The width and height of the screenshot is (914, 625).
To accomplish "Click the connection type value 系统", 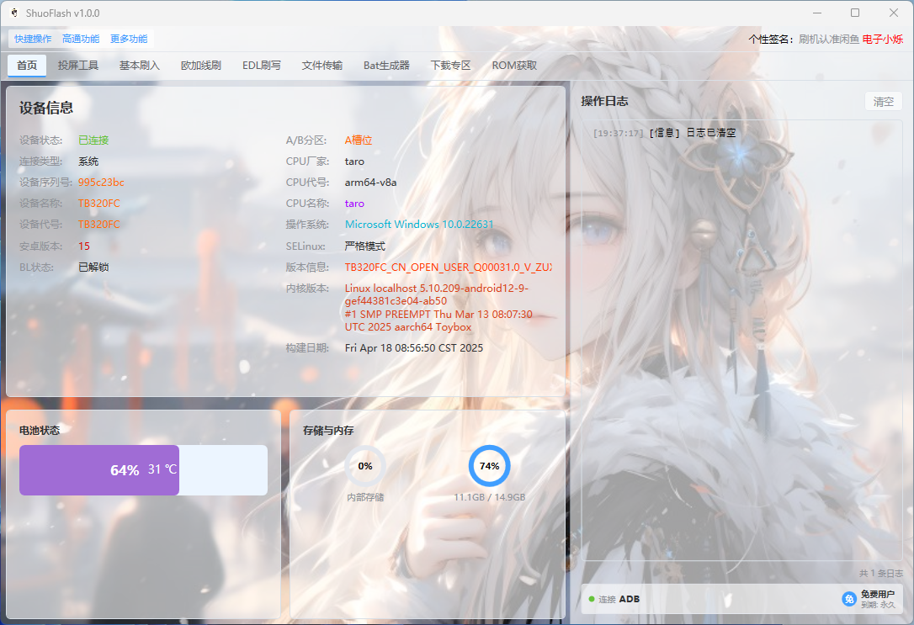I will (88, 162).
